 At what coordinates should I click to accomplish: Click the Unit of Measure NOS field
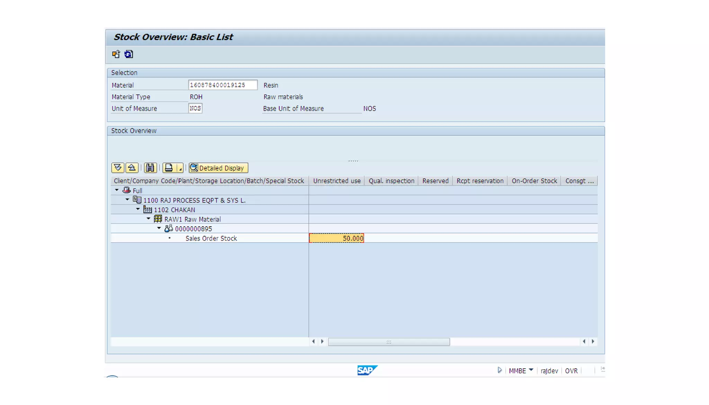[x=195, y=108]
